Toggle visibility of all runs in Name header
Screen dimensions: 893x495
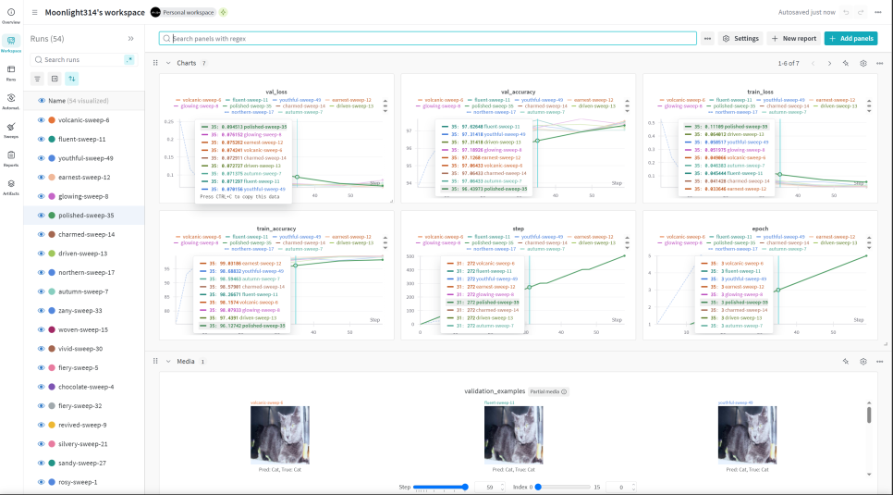(41, 100)
